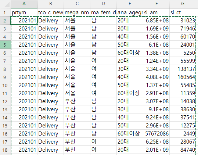
Task: Select column C header
Action: coord(77,4)
